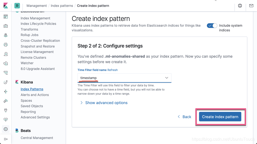The width and height of the screenshot is (257, 144).
Task: Open Stack Monitoring heartbeat icon
Action: click(x=6, y=120)
